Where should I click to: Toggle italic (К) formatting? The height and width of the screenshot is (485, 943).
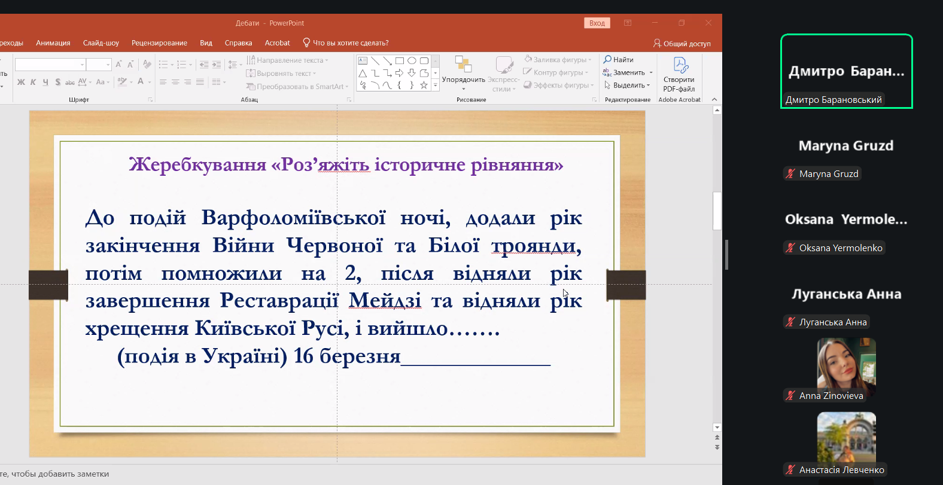click(x=33, y=82)
